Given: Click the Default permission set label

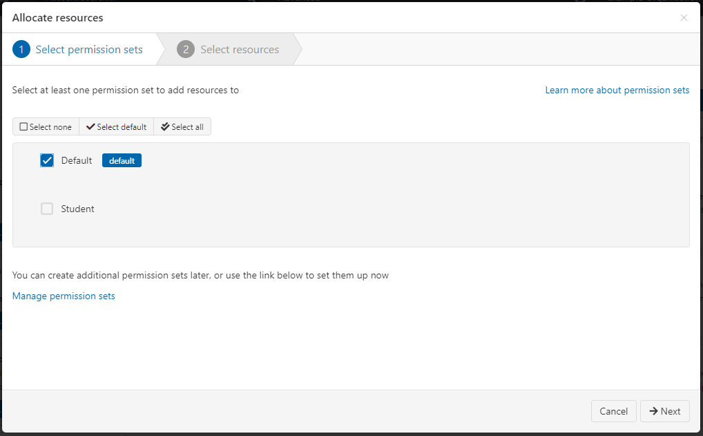Looking at the screenshot, I should click(x=77, y=161).
